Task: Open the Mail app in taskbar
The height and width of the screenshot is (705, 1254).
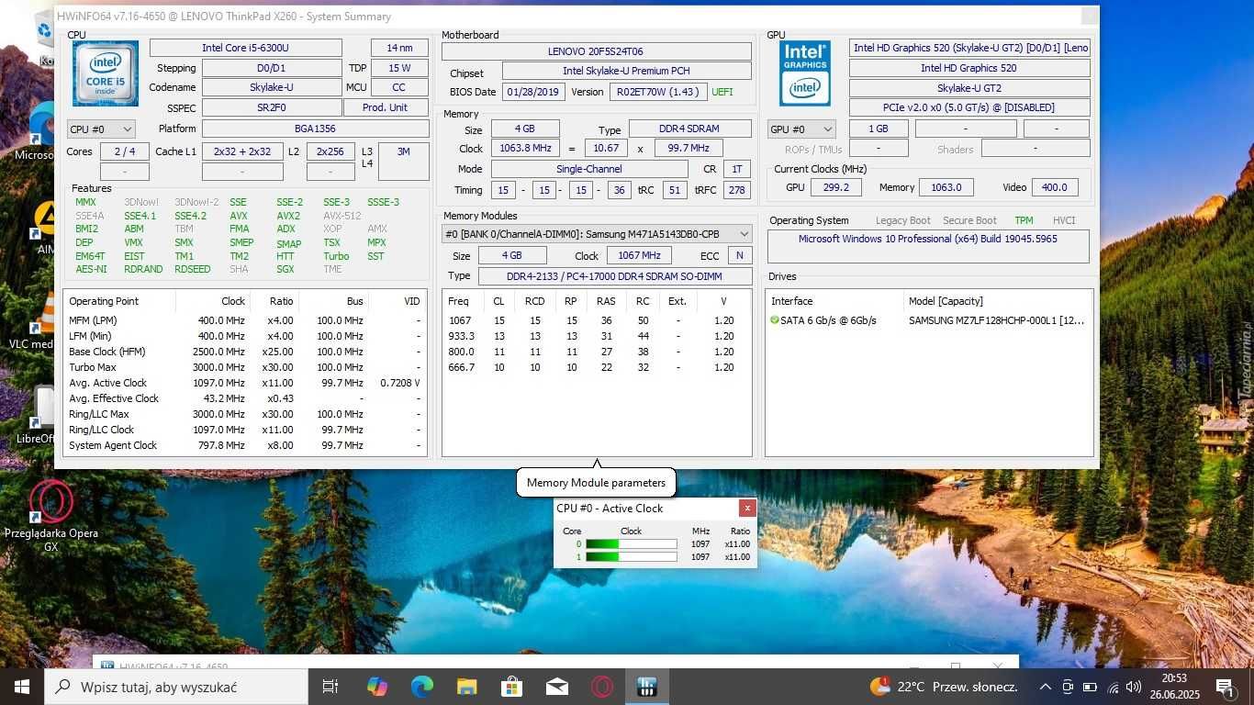Action: 556,687
